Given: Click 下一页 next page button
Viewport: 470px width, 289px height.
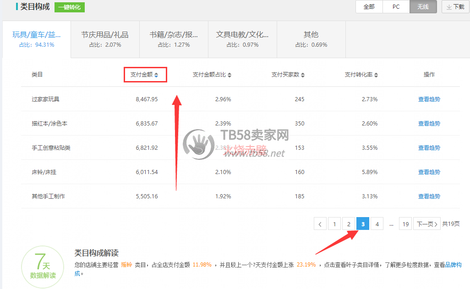Looking at the screenshot, I should (x=427, y=224).
